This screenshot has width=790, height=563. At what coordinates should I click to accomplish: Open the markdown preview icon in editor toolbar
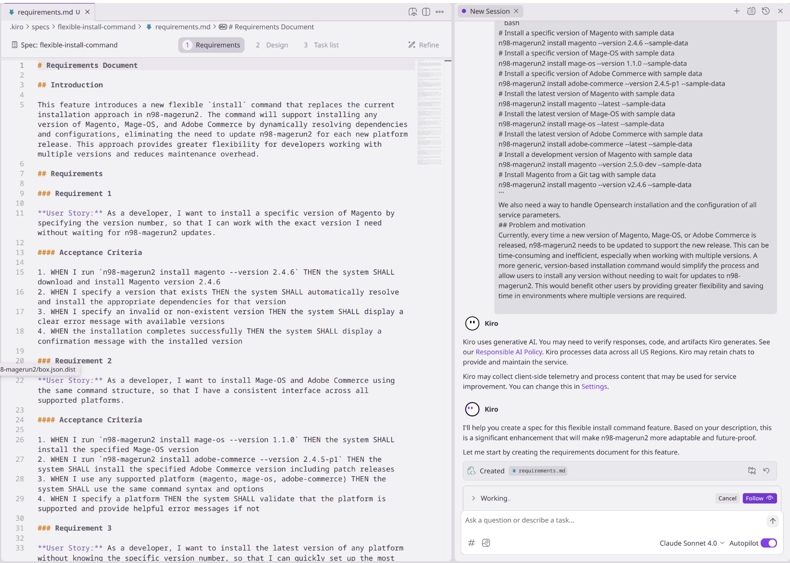pos(413,12)
